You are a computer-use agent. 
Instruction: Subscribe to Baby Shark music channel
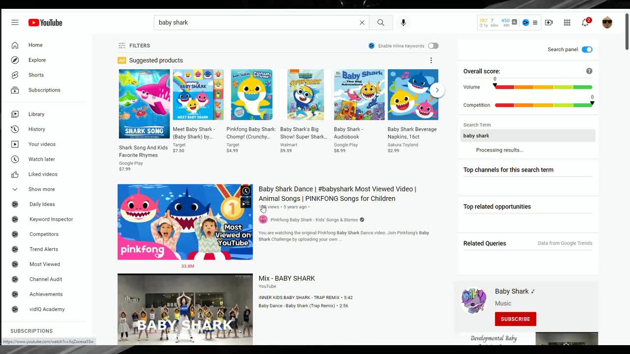point(515,319)
